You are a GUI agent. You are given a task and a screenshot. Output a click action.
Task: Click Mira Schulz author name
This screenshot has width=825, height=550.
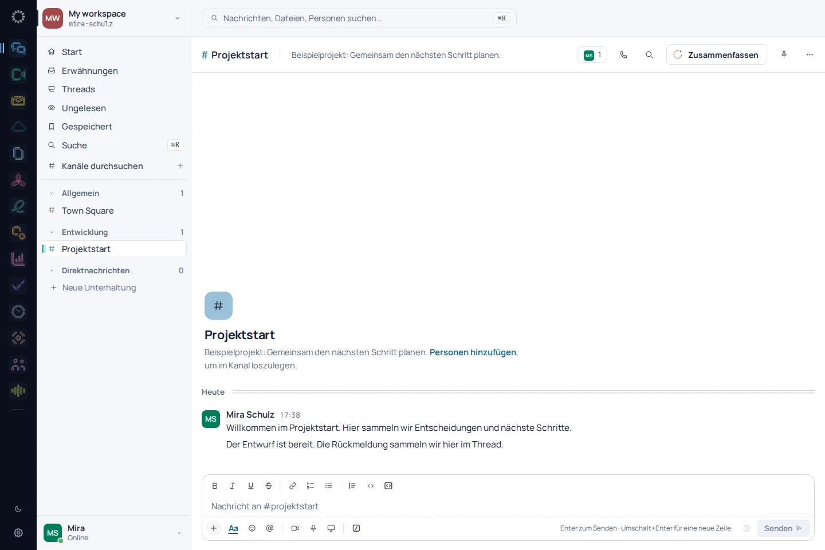click(250, 415)
